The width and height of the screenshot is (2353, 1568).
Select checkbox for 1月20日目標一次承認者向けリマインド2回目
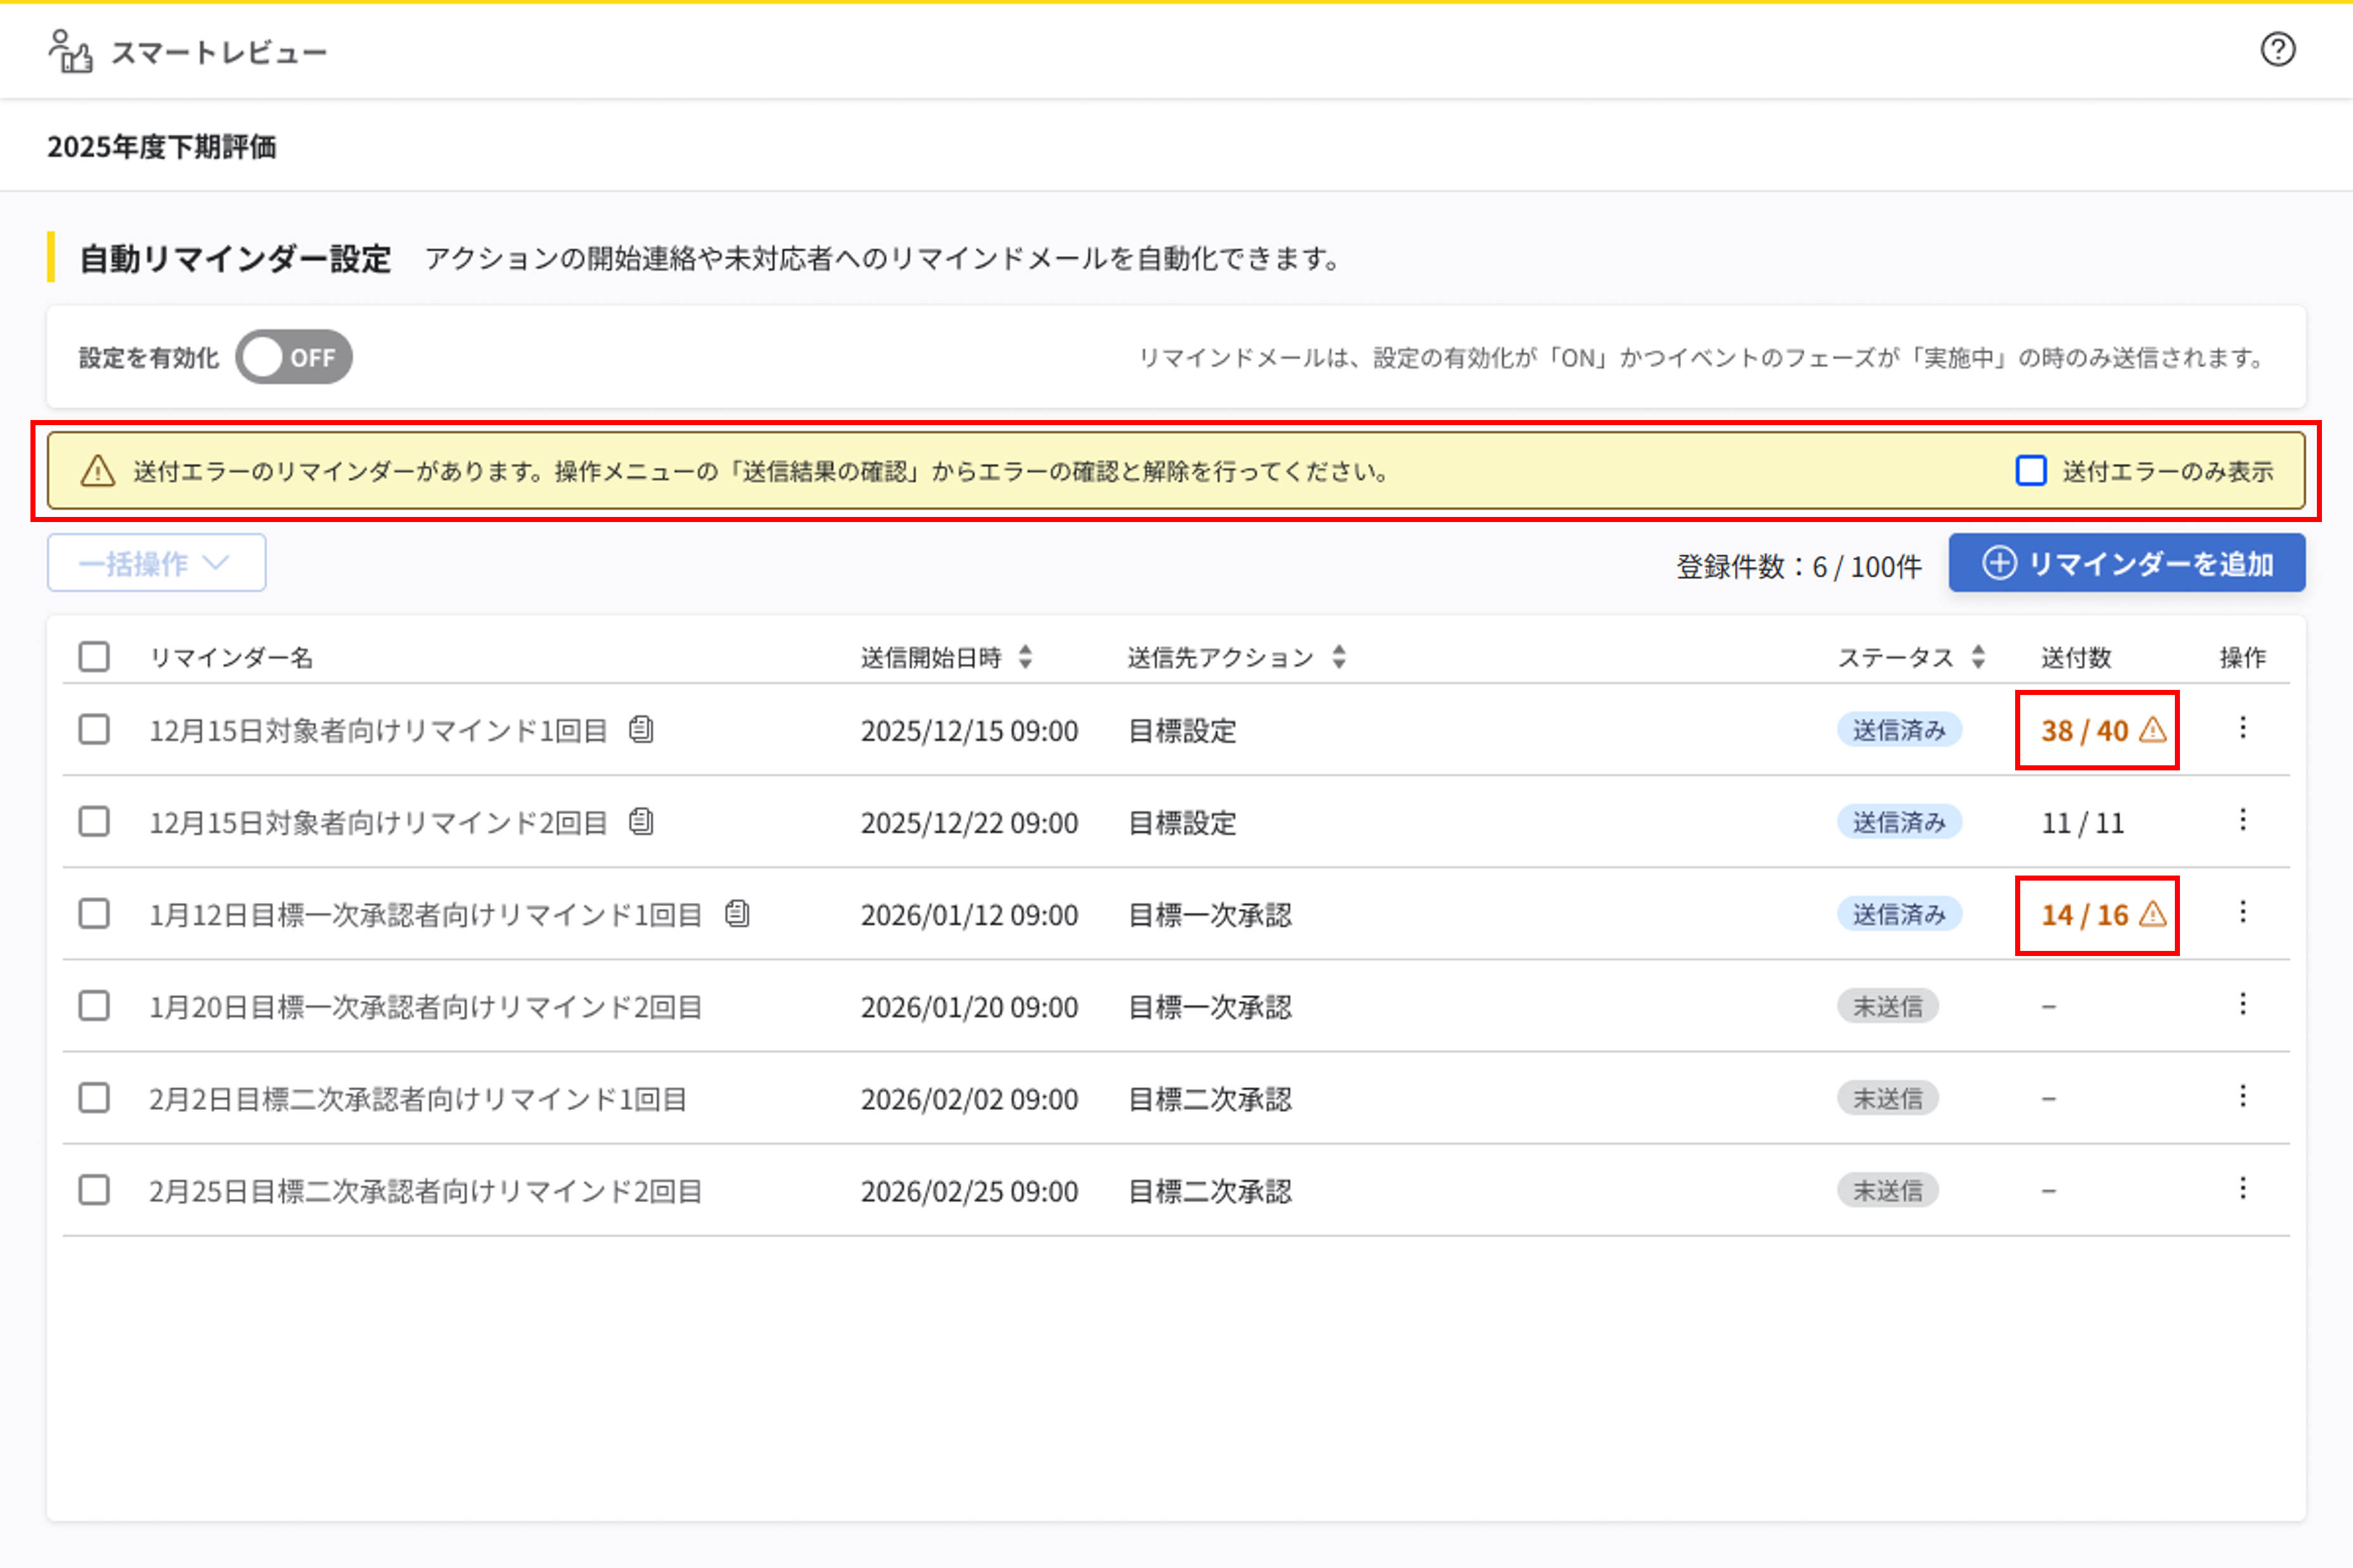click(94, 1005)
